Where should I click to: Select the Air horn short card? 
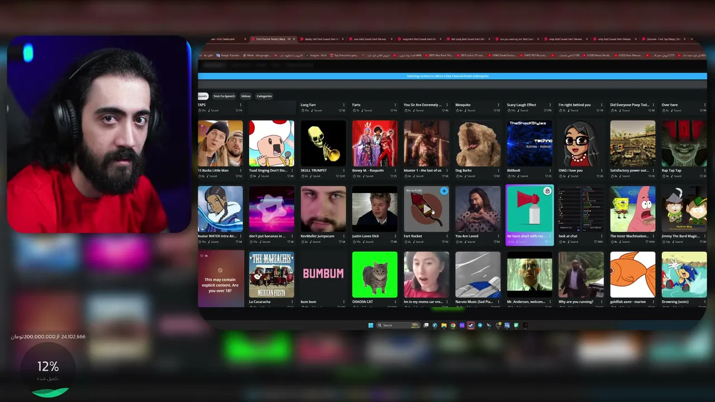tap(530, 215)
